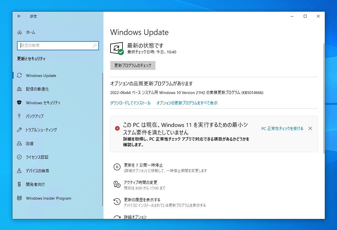Click the Windows Update page title

[139, 32]
